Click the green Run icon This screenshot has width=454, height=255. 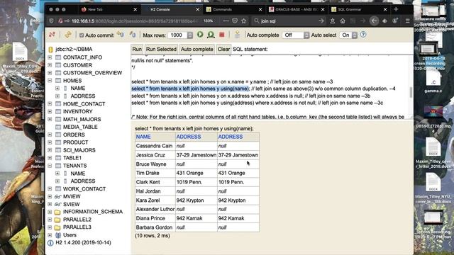[200, 35]
